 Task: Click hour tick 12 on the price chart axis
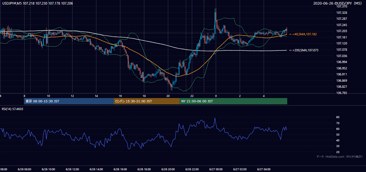72,96
